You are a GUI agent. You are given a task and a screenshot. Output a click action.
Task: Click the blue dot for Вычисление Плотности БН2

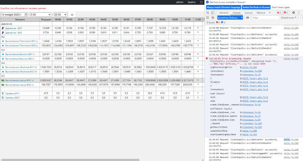pos(3,46)
